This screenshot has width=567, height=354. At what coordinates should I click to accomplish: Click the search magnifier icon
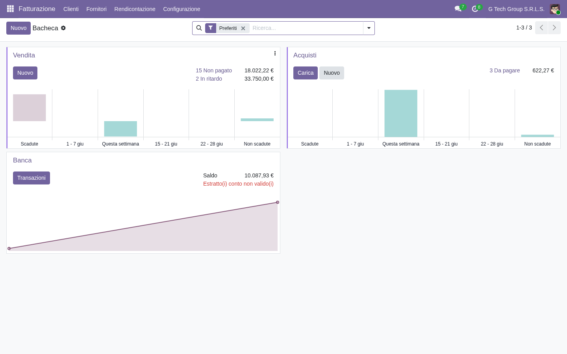[x=199, y=28]
